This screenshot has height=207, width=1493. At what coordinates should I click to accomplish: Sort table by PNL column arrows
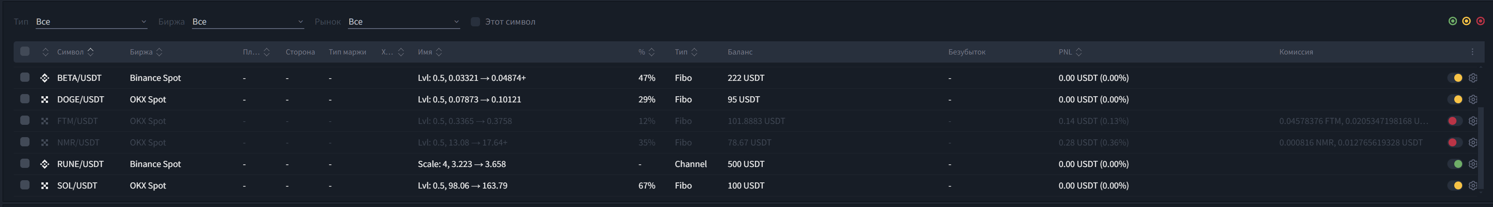[1079, 52]
